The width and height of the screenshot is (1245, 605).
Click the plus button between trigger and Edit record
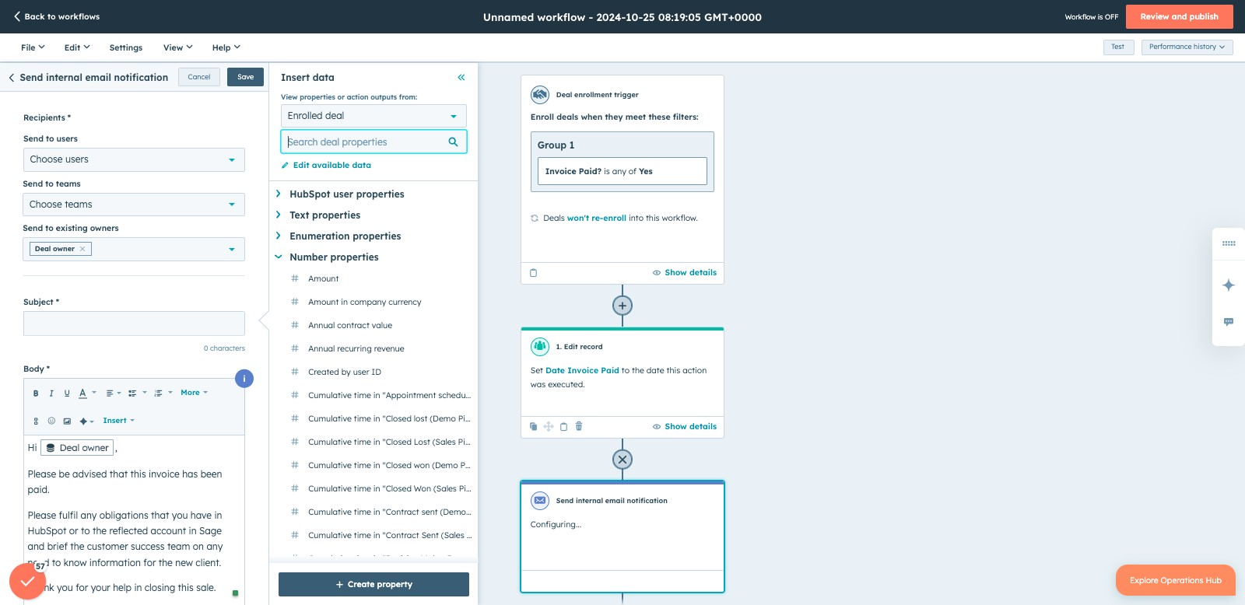622,306
